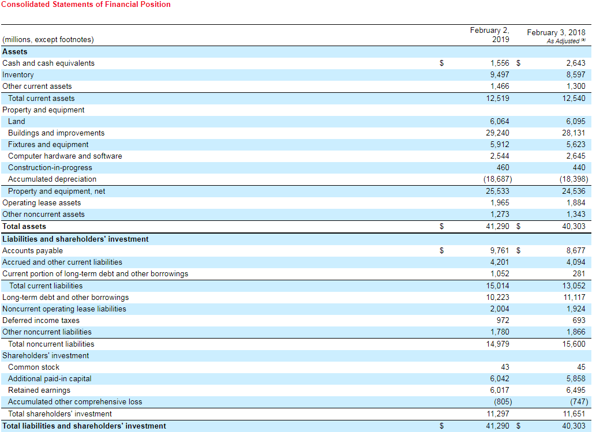Click 'Other noncurrent liabilities' row label
The width and height of the screenshot is (596, 432).
(47, 332)
